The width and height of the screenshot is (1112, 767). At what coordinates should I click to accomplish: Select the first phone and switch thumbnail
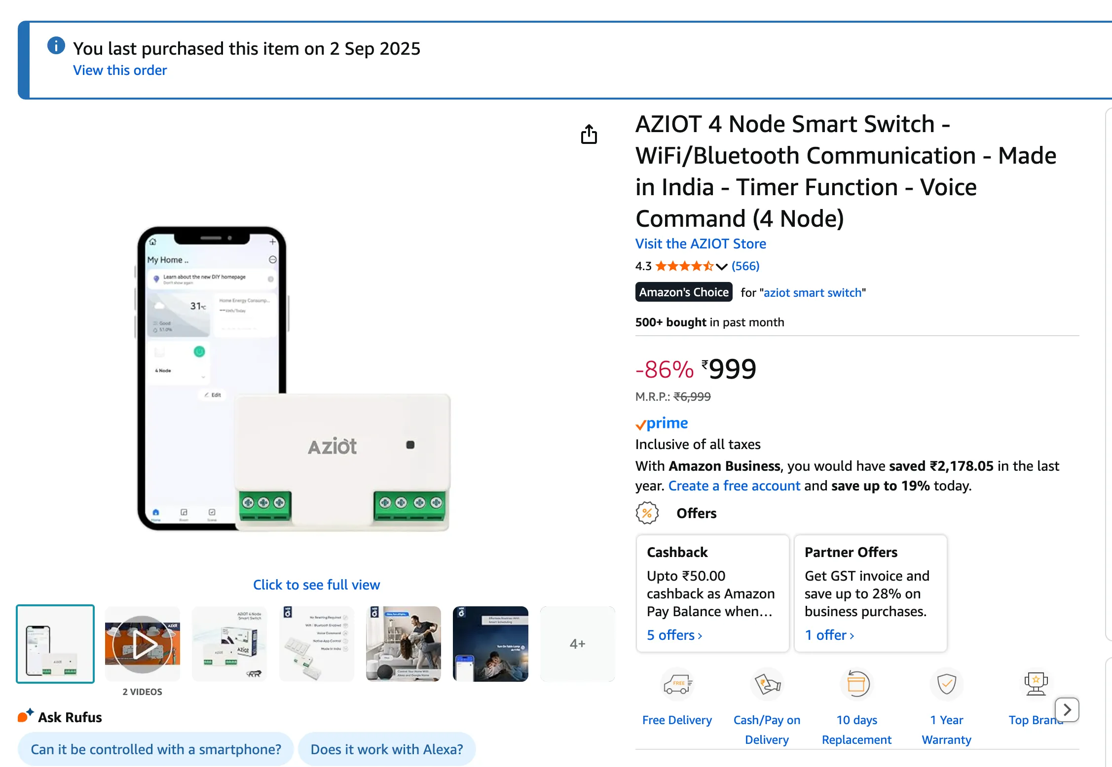point(55,644)
